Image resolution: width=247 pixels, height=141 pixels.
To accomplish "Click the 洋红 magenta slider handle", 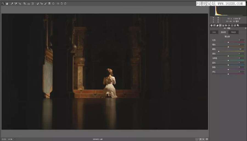I will click(x=228, y=74).
